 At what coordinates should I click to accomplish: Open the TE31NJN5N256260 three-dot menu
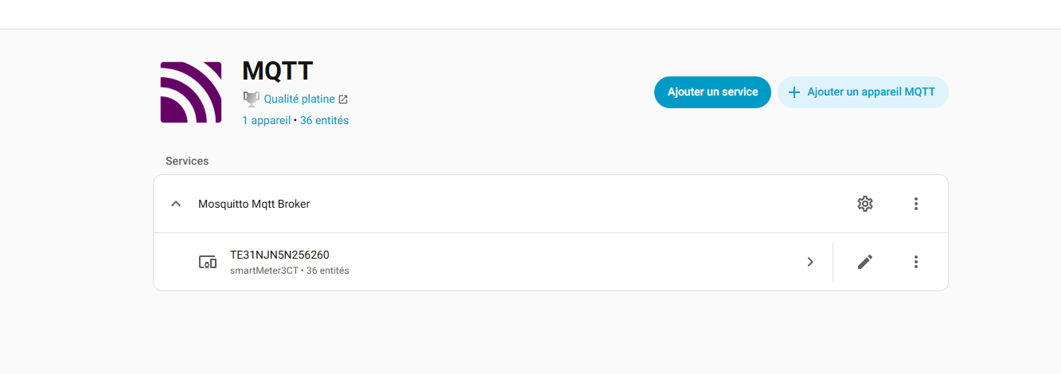(916, 262)
